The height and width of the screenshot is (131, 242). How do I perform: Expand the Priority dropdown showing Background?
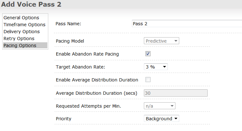[162, 119]
